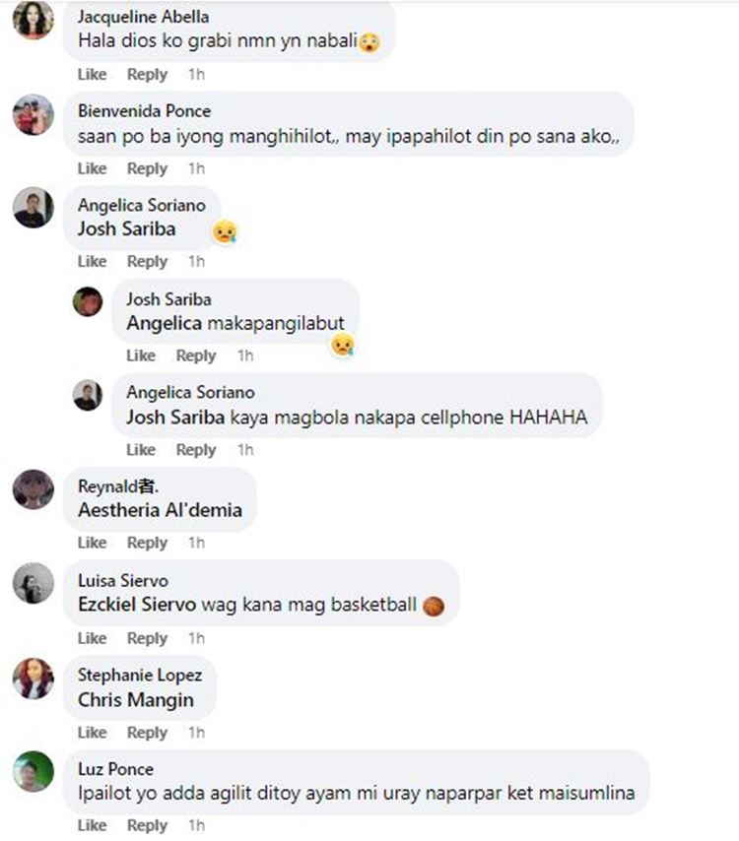The height and width of the screenshot is (841, 739).
Task: Reply to Angelica Soriano's cellphone comment
Action: click(196, 449)
